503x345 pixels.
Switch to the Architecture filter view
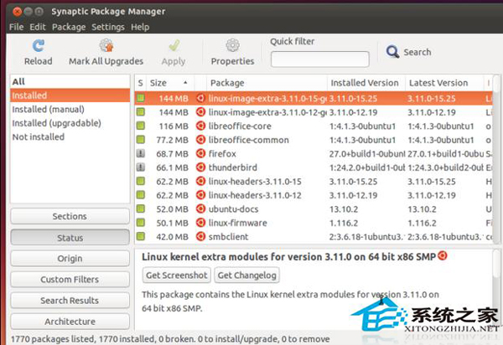(70, 322)
